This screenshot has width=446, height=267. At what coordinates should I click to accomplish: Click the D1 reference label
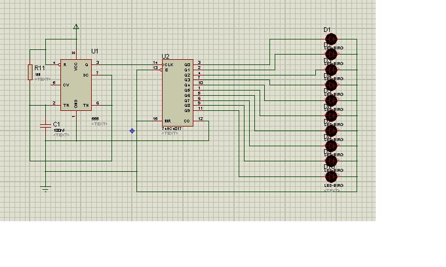327,30
